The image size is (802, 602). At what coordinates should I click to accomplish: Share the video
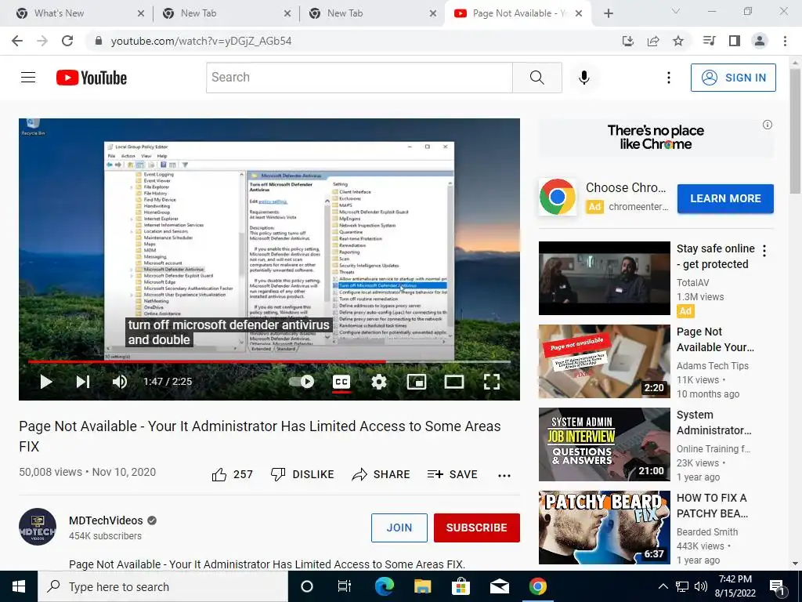click(x=381, y=474)
